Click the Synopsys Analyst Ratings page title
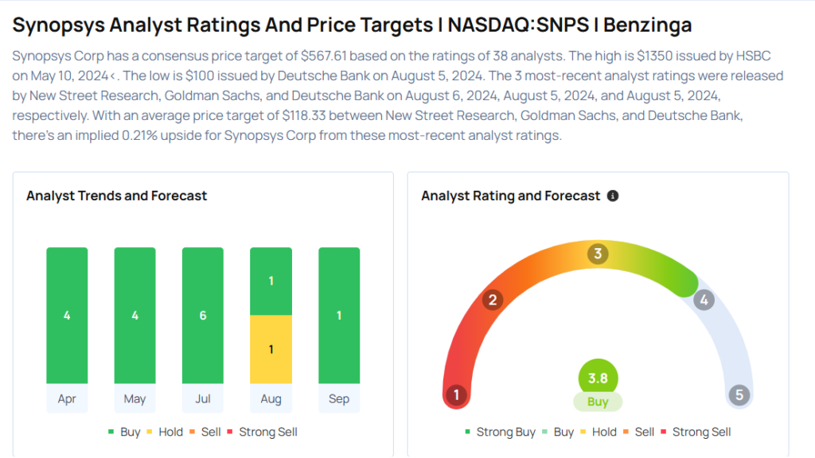 352,25
